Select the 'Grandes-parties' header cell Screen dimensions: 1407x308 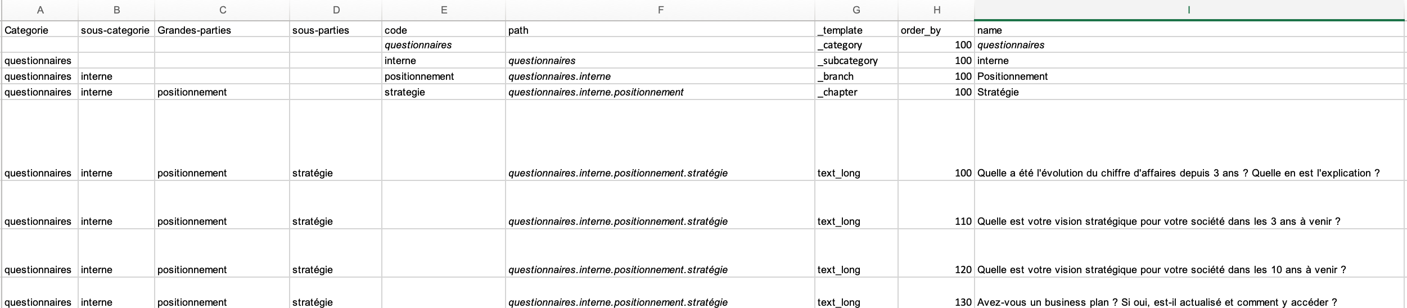pos(222,30)
